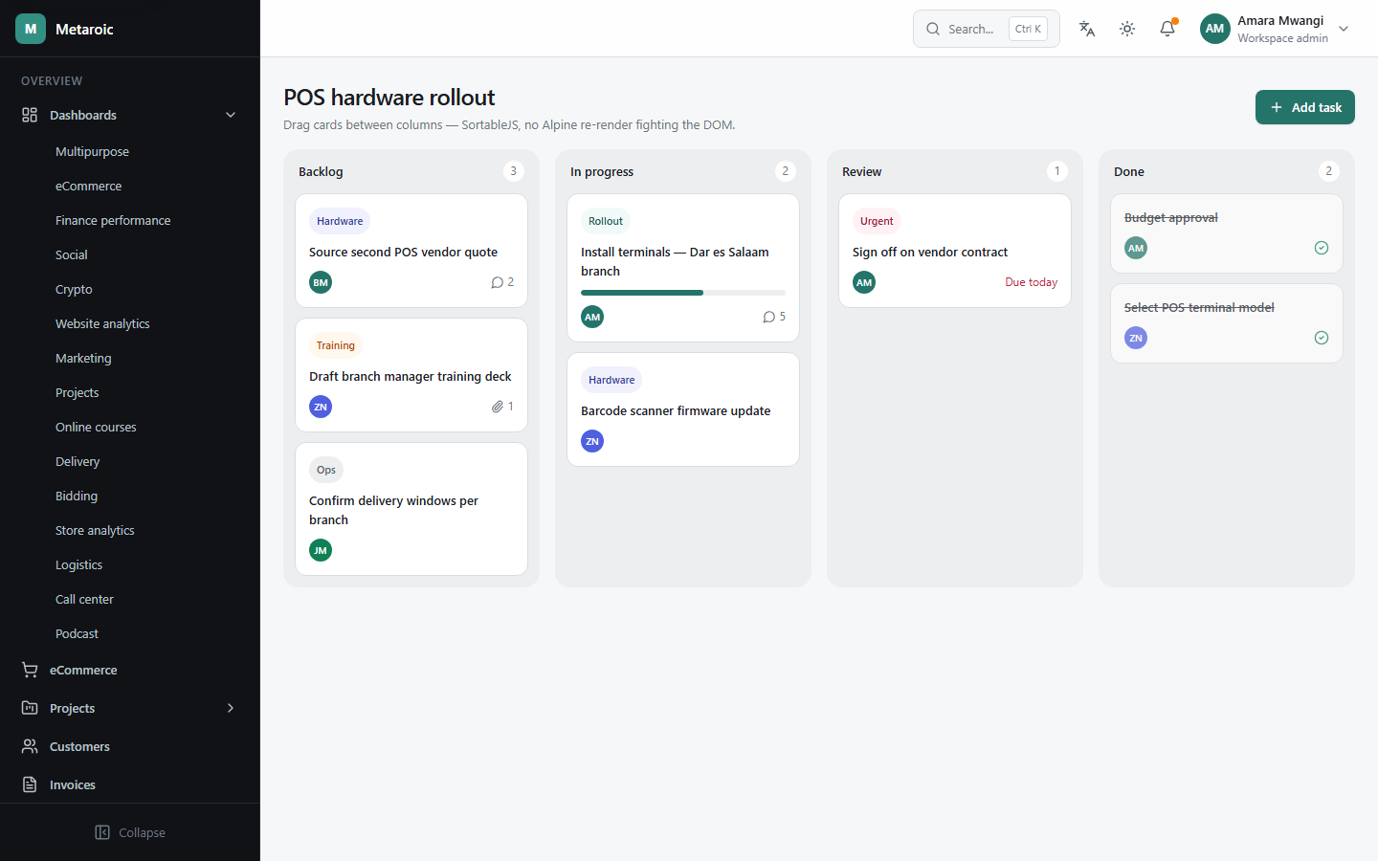Click the Ops tag label

pyautogui.click(x=326, y=470)
